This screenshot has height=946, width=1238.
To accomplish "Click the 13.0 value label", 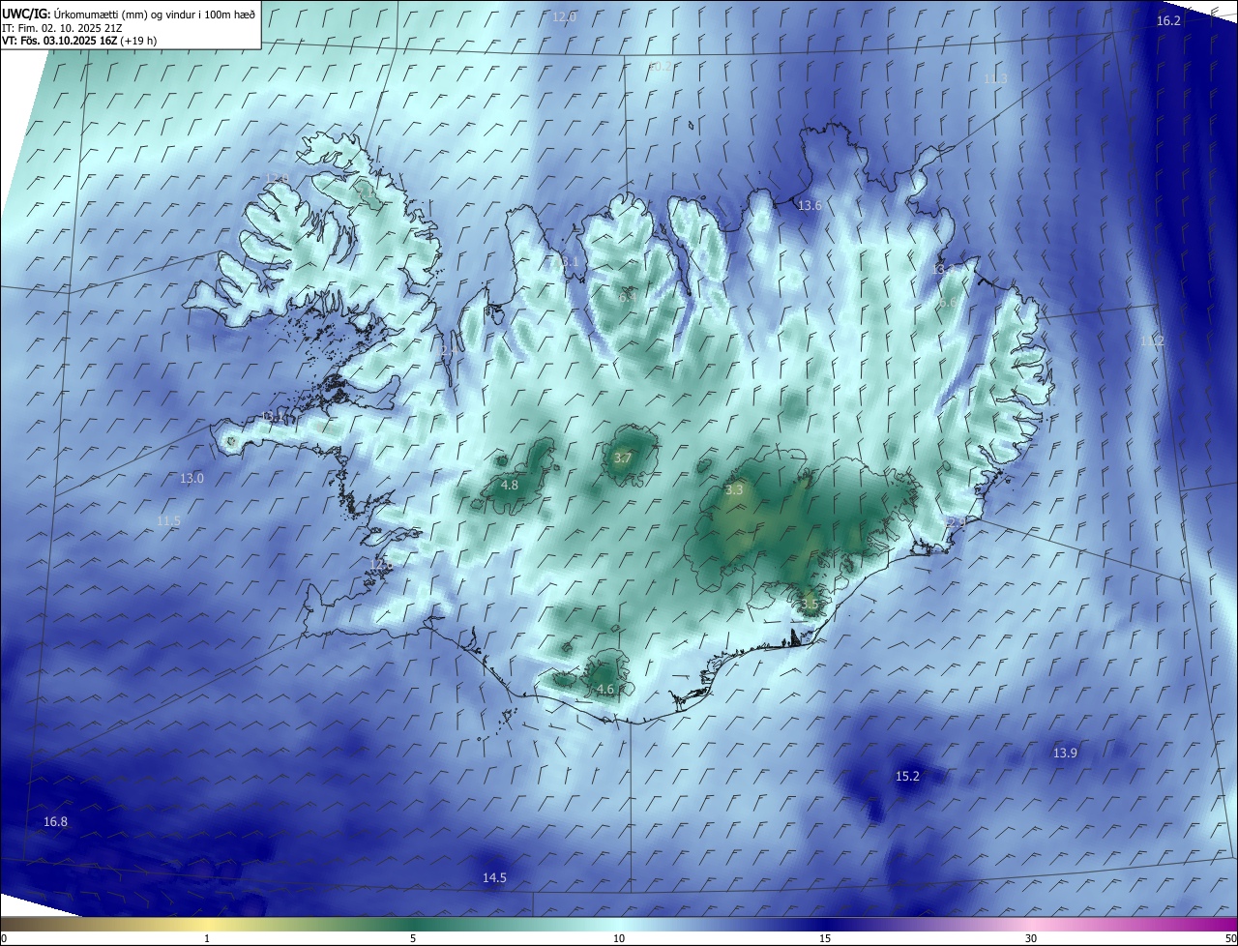I will pos(192,478).
